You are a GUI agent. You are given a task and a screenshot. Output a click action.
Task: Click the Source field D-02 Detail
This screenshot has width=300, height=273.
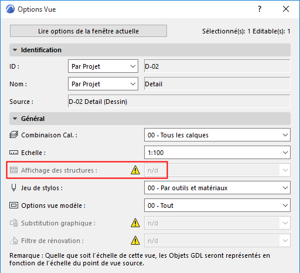(179, 102)
